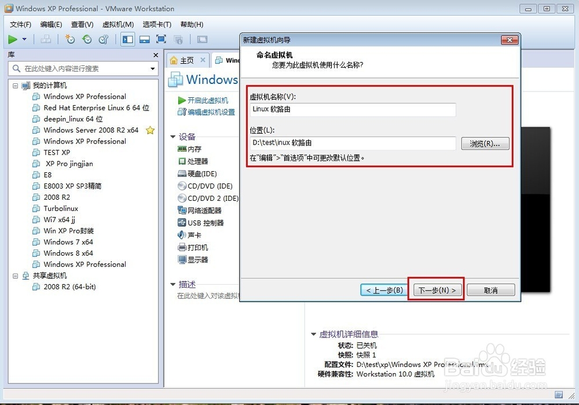Open the 帮助(H) menu
579x405 pixels.
(x=192, y=24)
